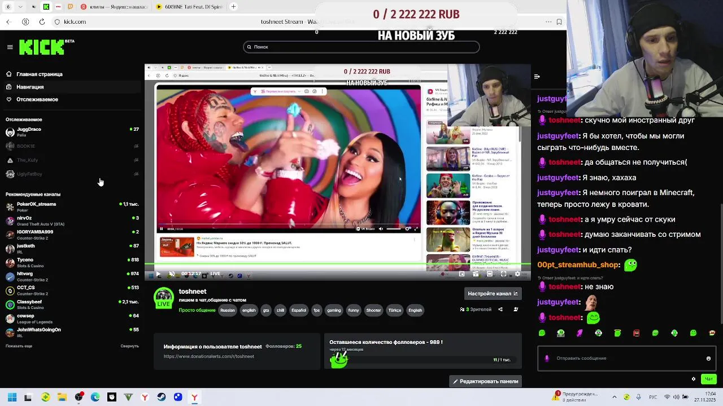Open UglyFatBoy followed channel
The height and width of the screenshot is (406, 723).
(72, 174)
